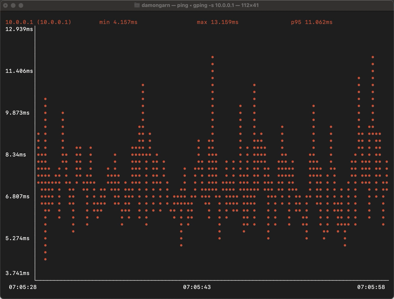Click y-axis label '5.274ms'
Viewport: 394px width, 299px height.
point(17,238)
